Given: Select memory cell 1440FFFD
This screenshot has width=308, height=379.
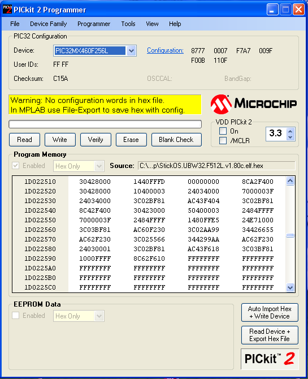Looking at the screenshot, I should 149,182.
